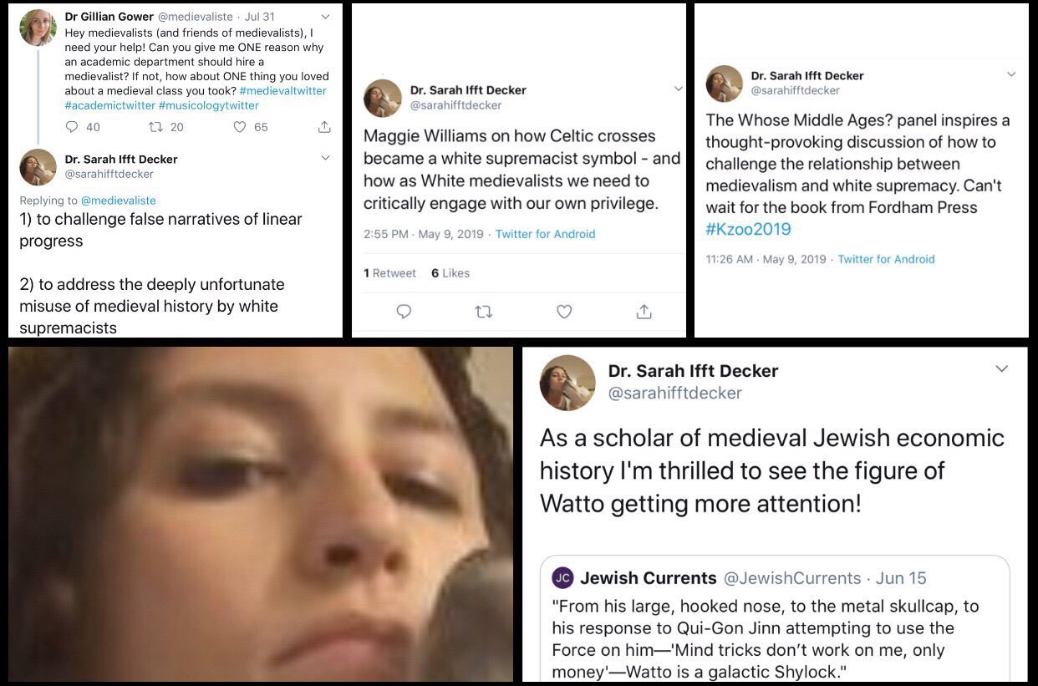Reply to the Celtic crosses tweet

tap(404, 312)
